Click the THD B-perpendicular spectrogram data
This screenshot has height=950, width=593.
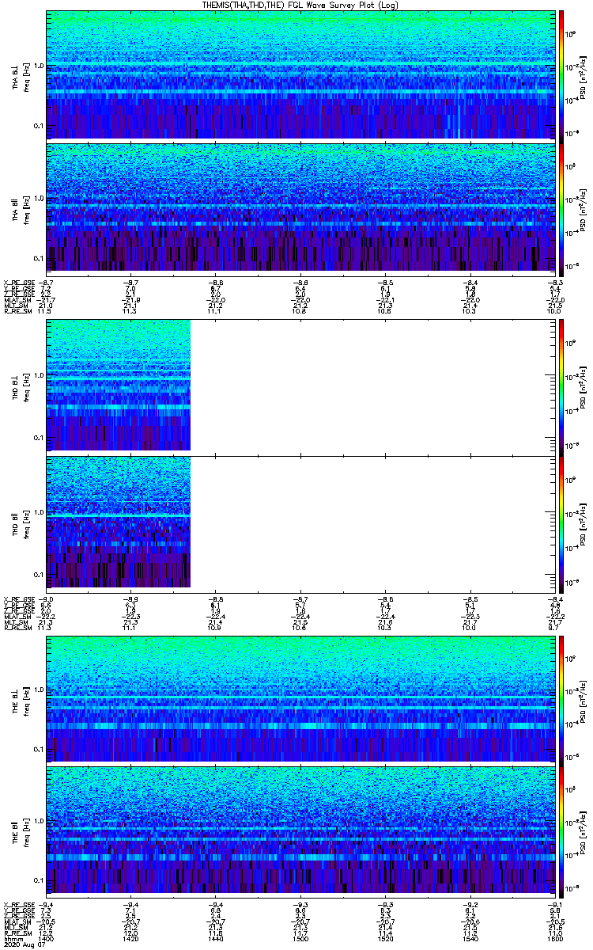point(119,385)
